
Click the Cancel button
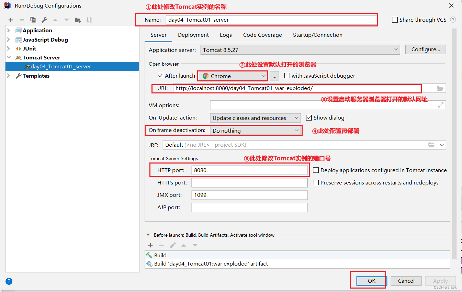tap(406, 281)
